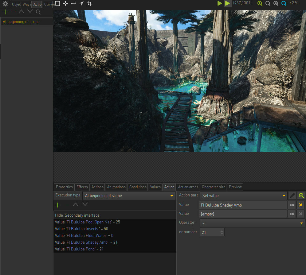Screen dimensions: 306x275
Task: Click the 42 % zoom level readout
Action: pos(294,3)
